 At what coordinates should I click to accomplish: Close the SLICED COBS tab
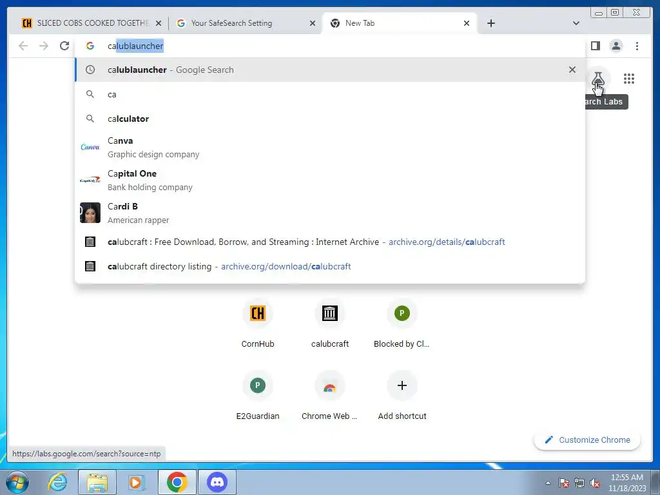pos(159,23)
